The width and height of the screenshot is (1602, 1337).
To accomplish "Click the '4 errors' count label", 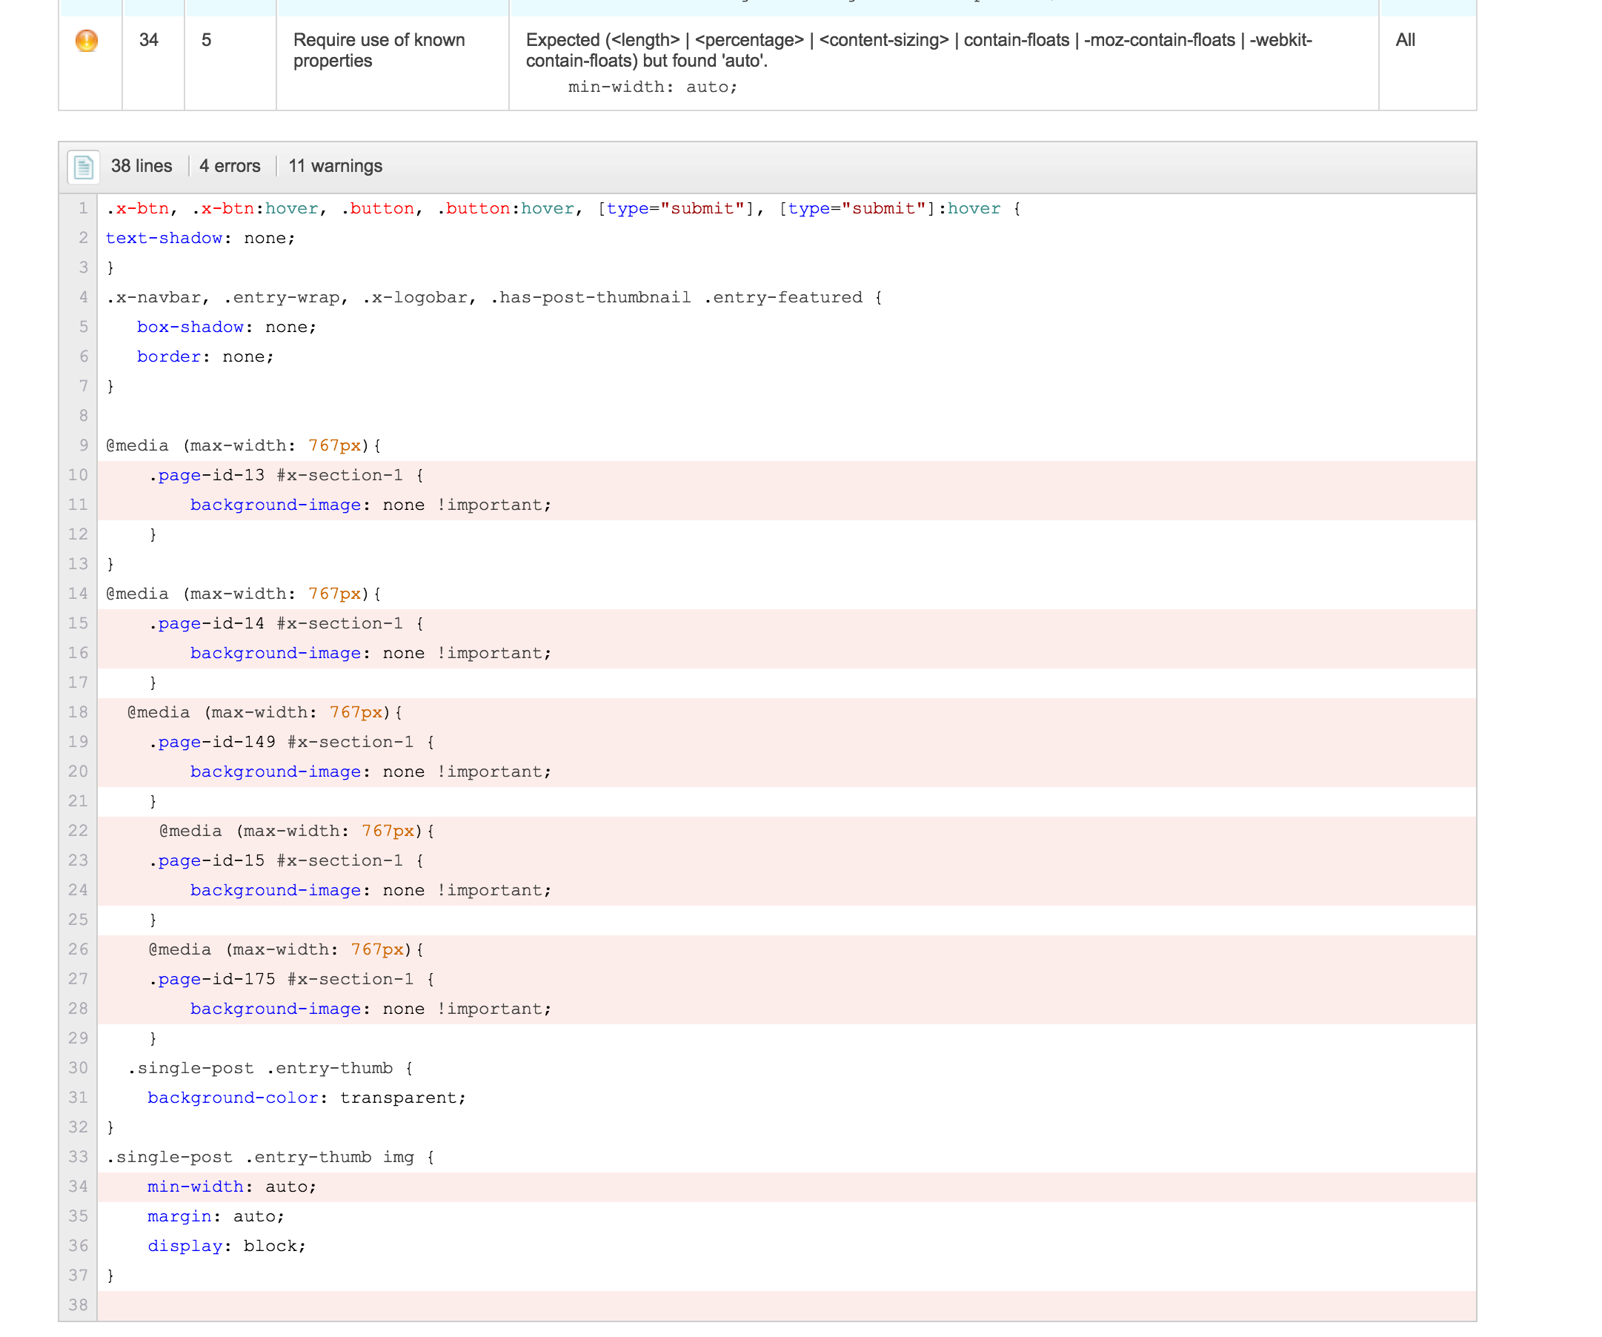I will pyautogui.click(x=230, y=166).
